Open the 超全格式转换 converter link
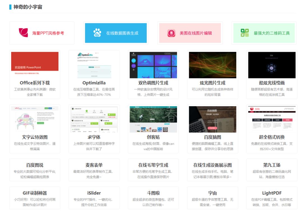 point(272,137)
